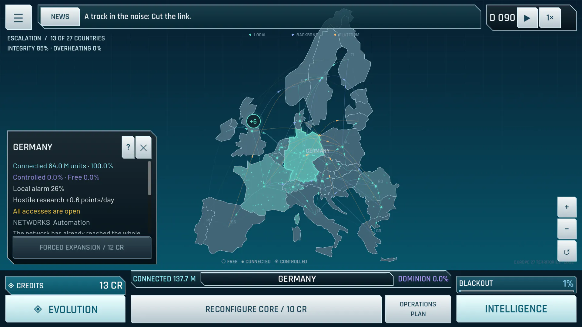Click 'Connected 84.0 M units · 100.0%' line
Screen dimensions: 582x327
63,166
